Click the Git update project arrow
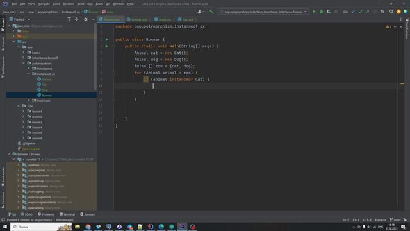410x231 pixels. pos(353,12)
